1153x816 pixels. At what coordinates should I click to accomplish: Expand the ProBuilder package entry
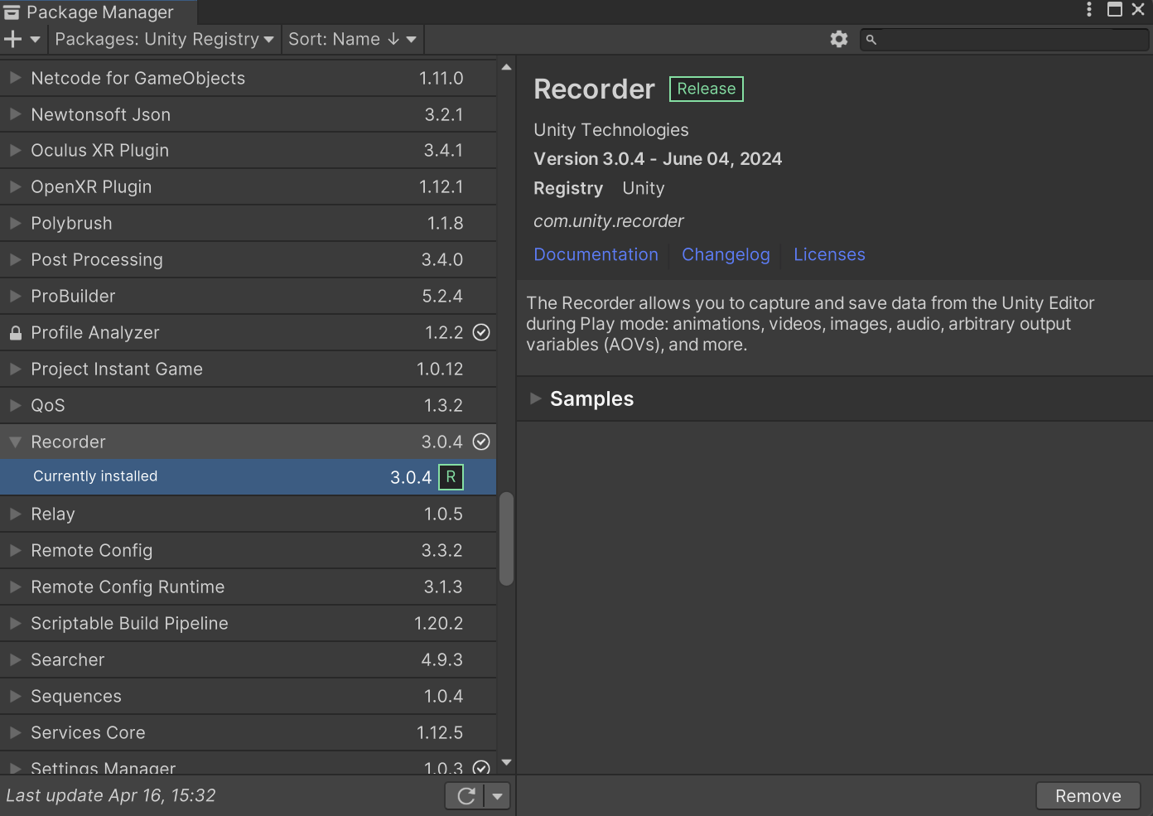[x=15, y=296]
